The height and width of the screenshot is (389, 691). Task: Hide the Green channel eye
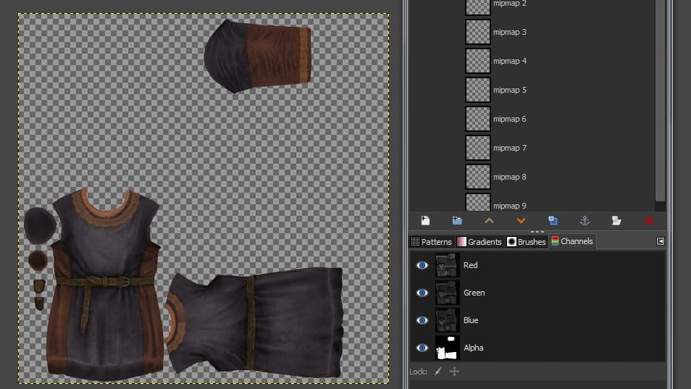click(x=422, y=293)
